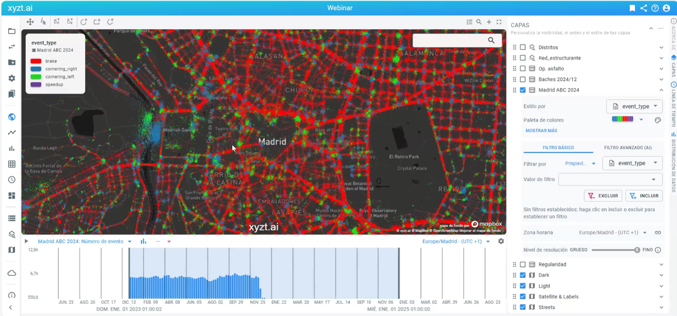Screen dimensions: 677x316
Task: Enable the Baches 2024/12 layer checkbox
Action: 523,79
